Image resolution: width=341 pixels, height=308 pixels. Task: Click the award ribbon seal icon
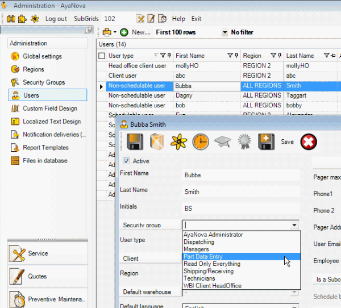coord(244,142)
